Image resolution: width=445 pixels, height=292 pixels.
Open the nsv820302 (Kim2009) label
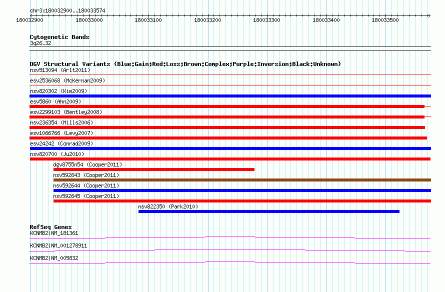[58, 91]
